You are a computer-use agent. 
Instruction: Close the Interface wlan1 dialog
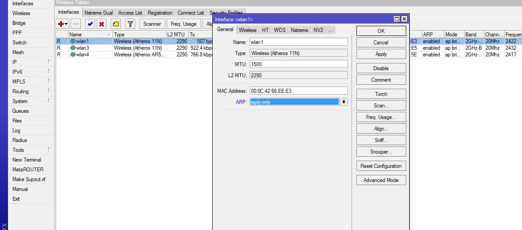(404, 19)
